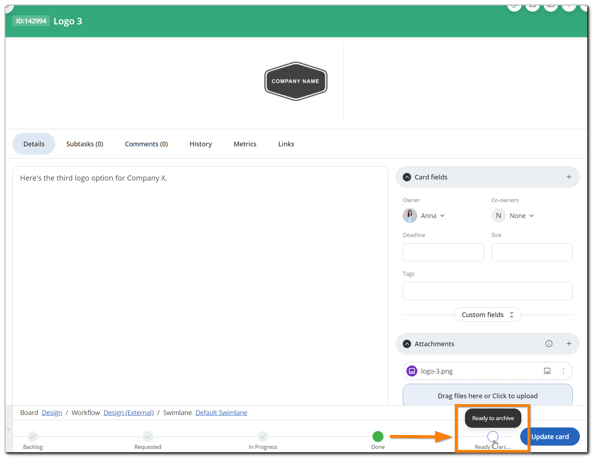Screen dimensions: 597x462
Task: Click the purple file icon beside logo-3.png
Action: click(412, 371)
